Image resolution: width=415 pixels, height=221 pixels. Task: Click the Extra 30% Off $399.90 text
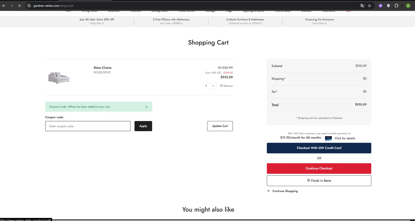219,73
